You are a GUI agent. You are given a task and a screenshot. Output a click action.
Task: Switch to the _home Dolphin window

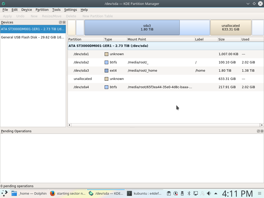tap(29, 193)
